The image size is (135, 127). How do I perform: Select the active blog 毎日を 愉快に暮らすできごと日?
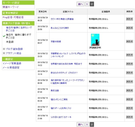pyautogui.click(x=19, y=36)
